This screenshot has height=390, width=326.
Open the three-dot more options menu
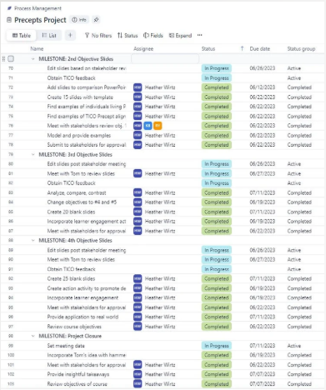click(x=199, y=35)
